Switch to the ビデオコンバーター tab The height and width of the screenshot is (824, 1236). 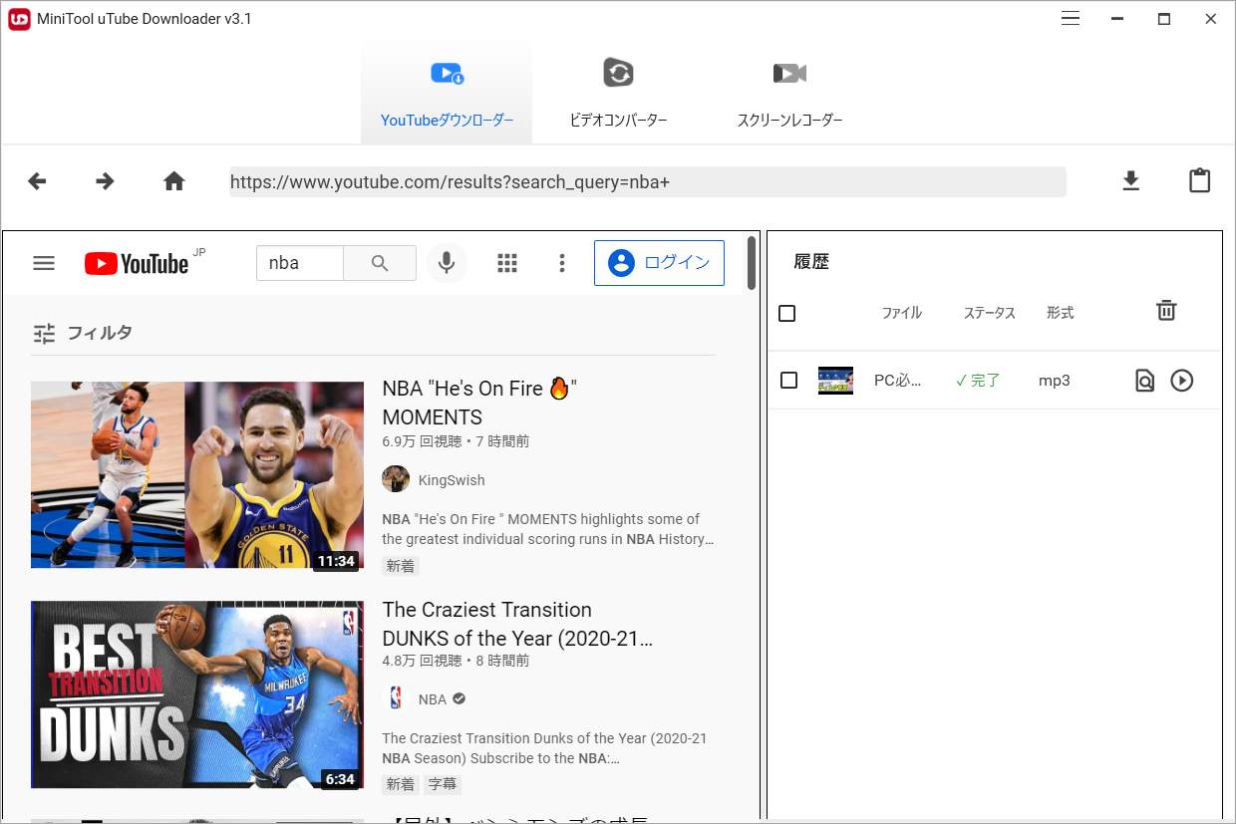[x=618, y=94]
